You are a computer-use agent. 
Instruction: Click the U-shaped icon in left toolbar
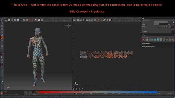tap(2, 35)
